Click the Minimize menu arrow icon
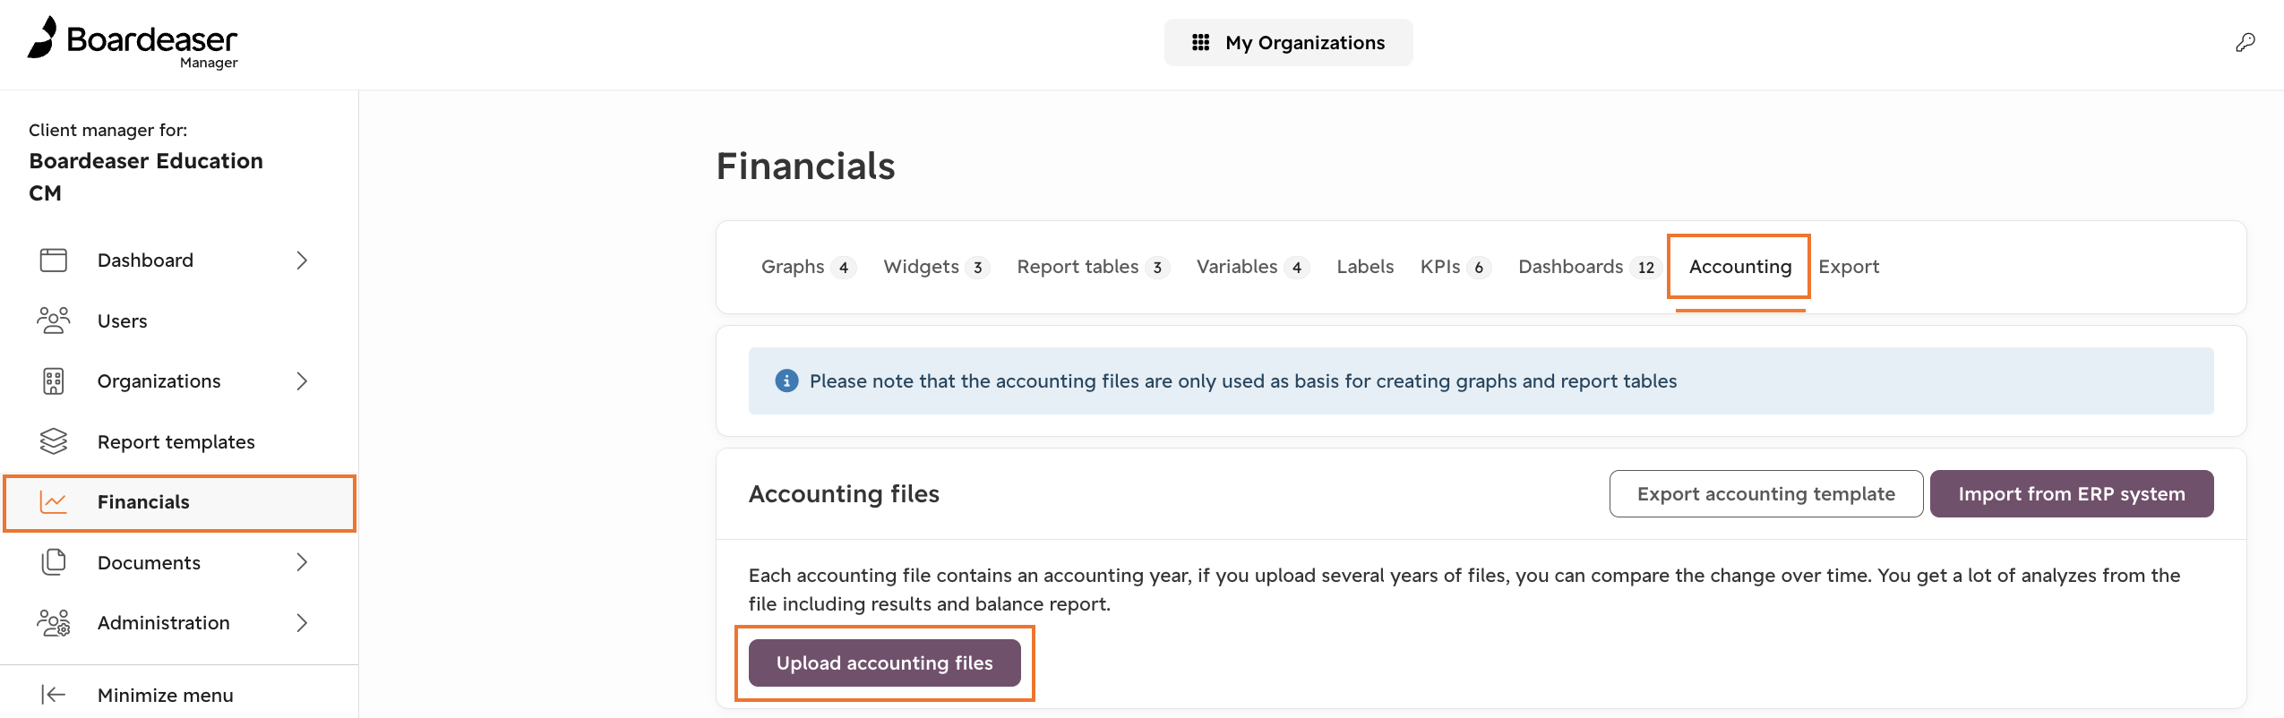The height and width of the screenshot is (718, 2284). point(54,695)
